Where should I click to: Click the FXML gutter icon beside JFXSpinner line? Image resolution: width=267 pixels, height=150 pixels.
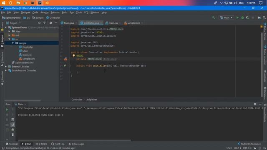(65, 59)
